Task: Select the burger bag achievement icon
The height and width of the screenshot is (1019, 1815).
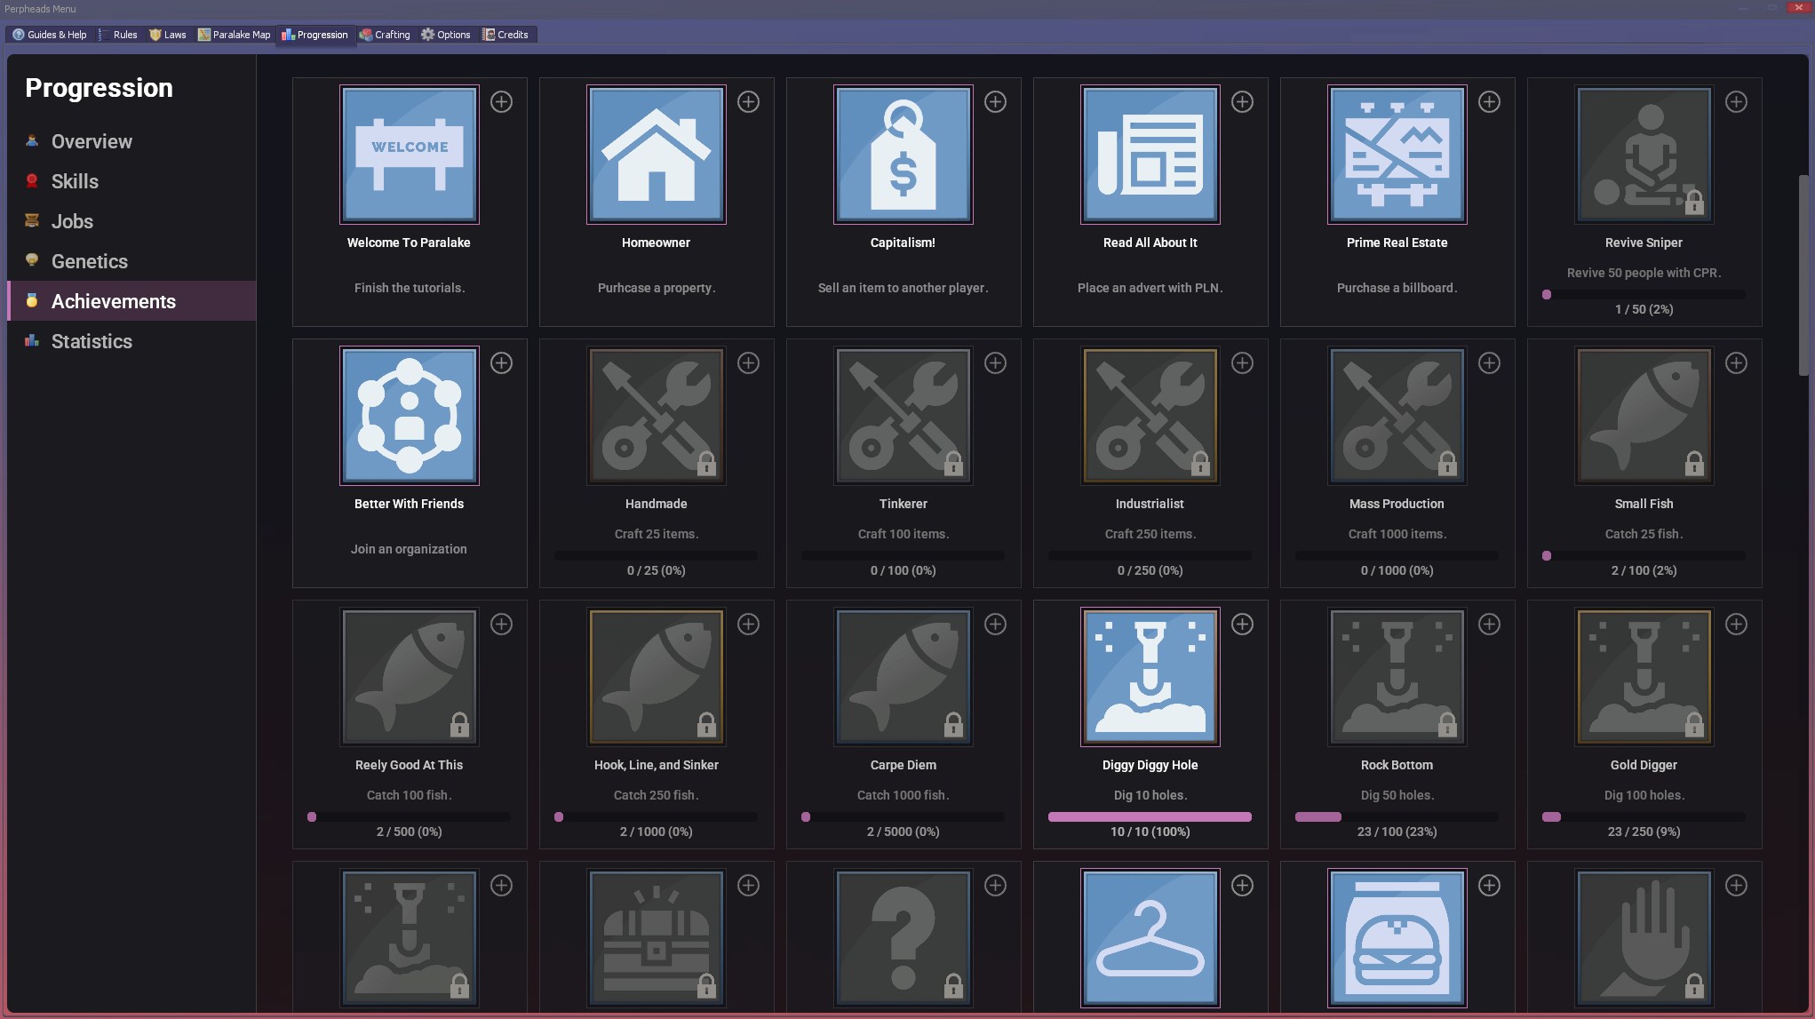Action: [1397, 938]
